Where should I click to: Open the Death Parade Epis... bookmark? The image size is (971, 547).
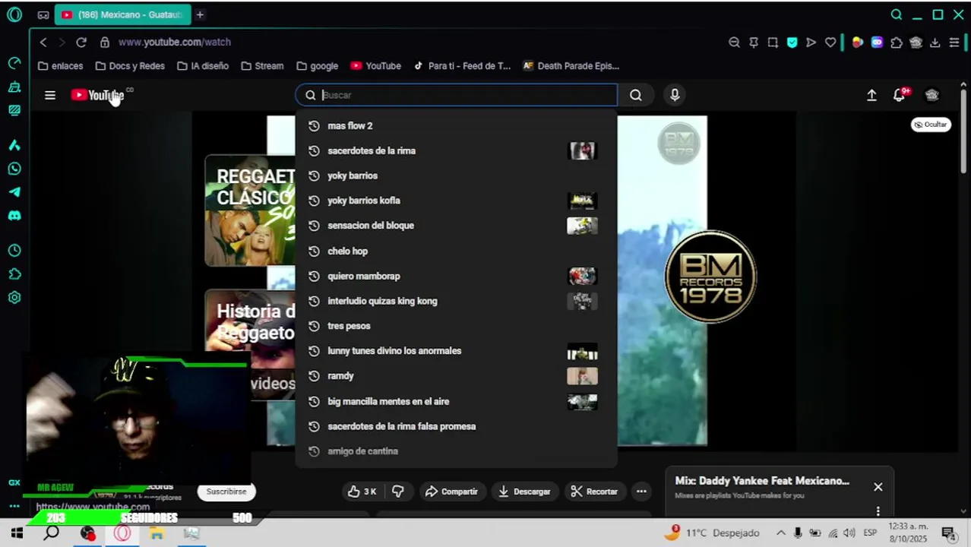click(x=571, y=66)
